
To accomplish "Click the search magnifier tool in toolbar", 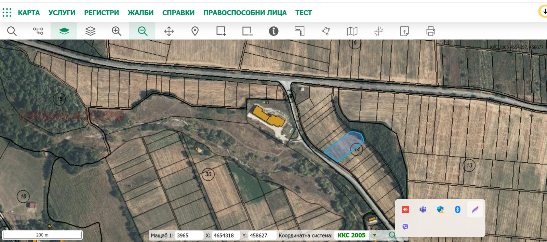I will click(12, 31).
